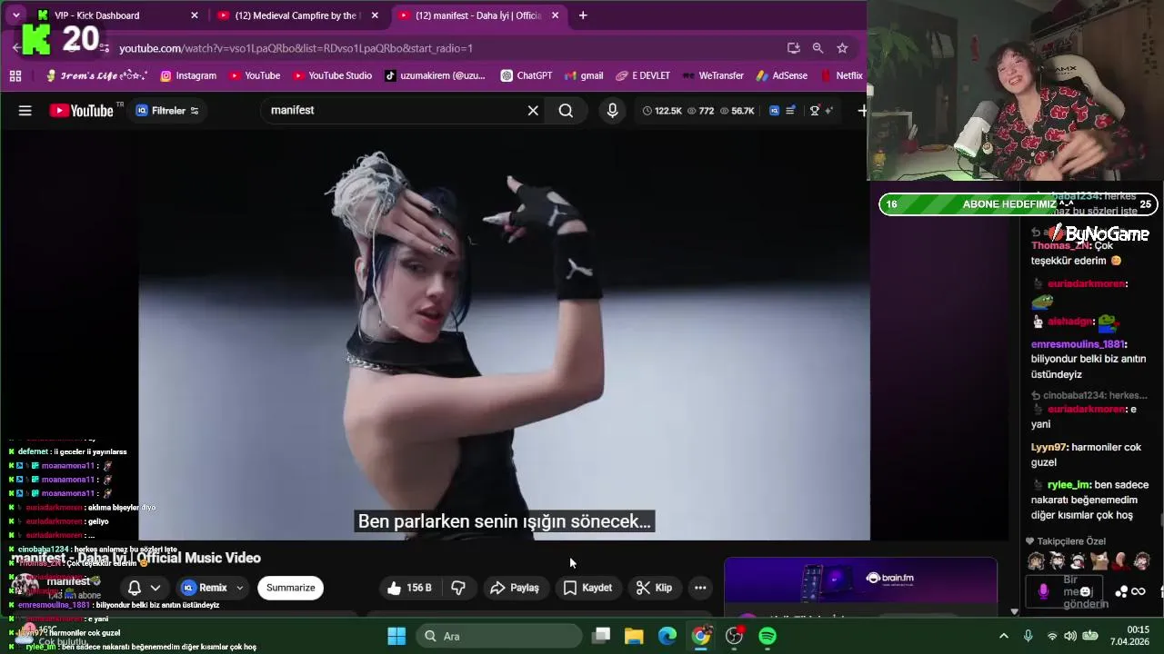Screen dimensions: 1164x654
Task: Open Task View in the taskbar
Action: tap(601, 636)
